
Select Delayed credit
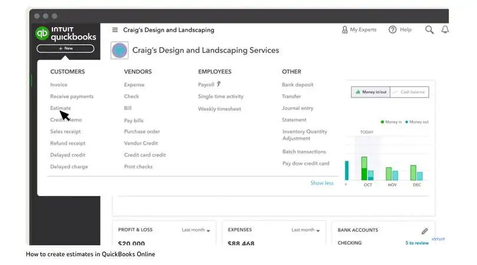(68, 155)
